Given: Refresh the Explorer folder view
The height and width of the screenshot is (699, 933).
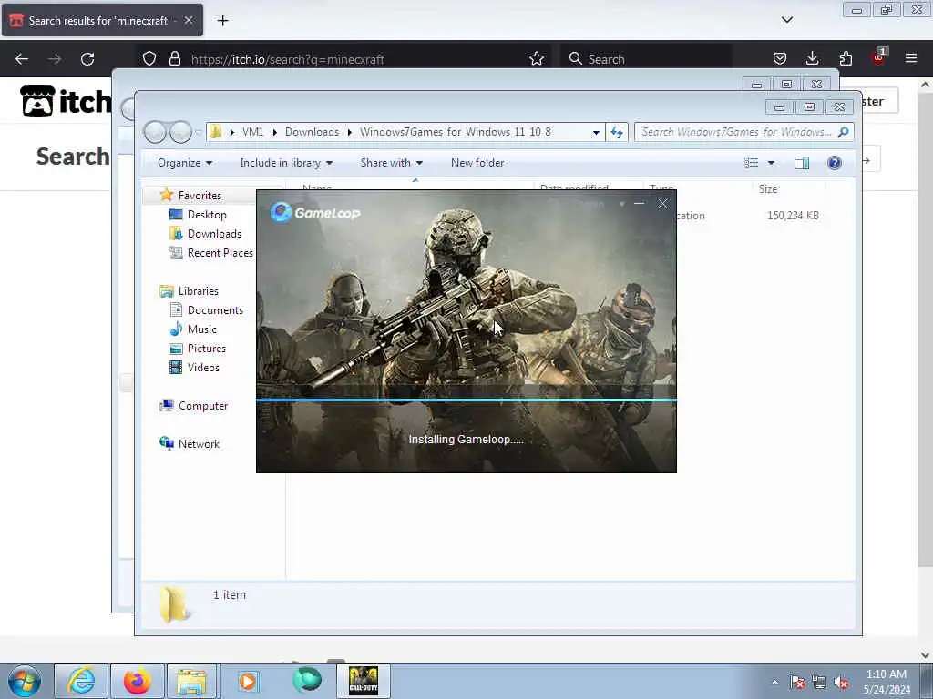Looking at the screenshot, I should click(x=617, y=133).
